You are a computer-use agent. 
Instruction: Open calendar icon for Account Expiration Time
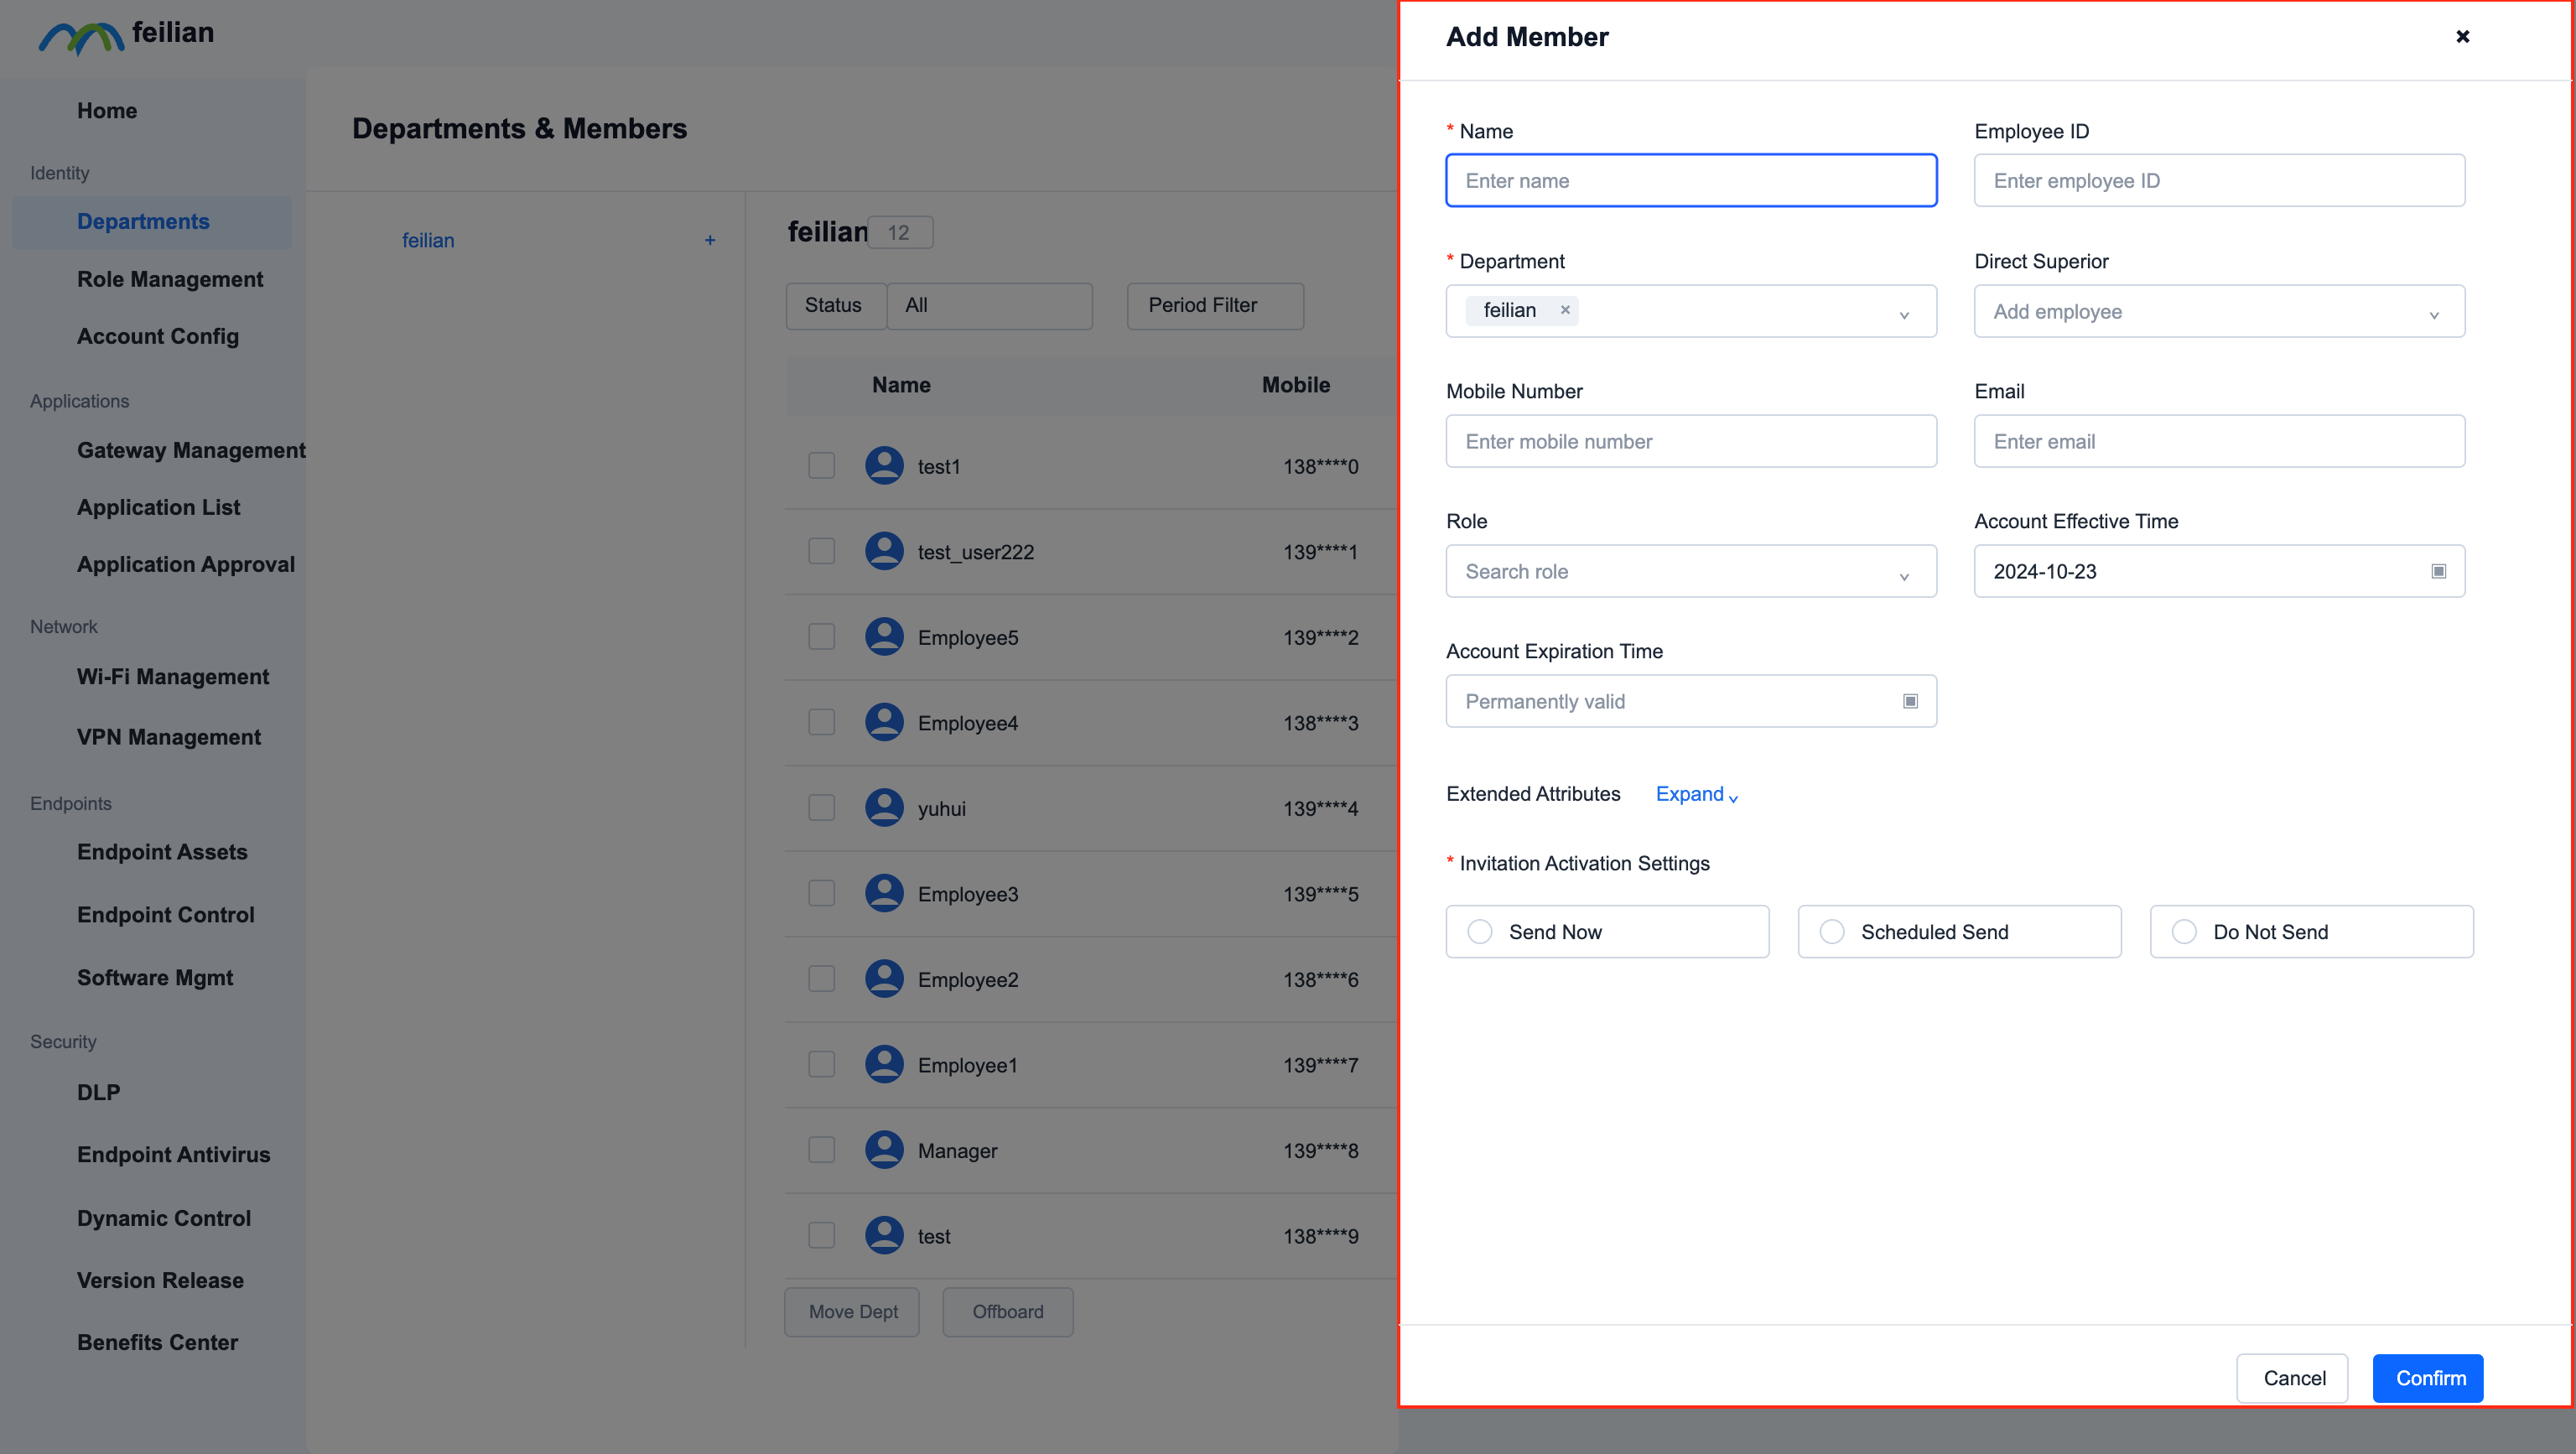(x=1910, y=701)
